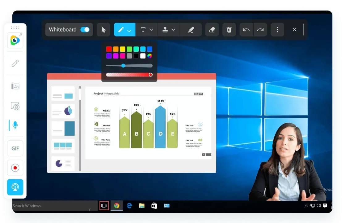
Task: Toggle the Whiteboard switch off
Action: (85, 30)
